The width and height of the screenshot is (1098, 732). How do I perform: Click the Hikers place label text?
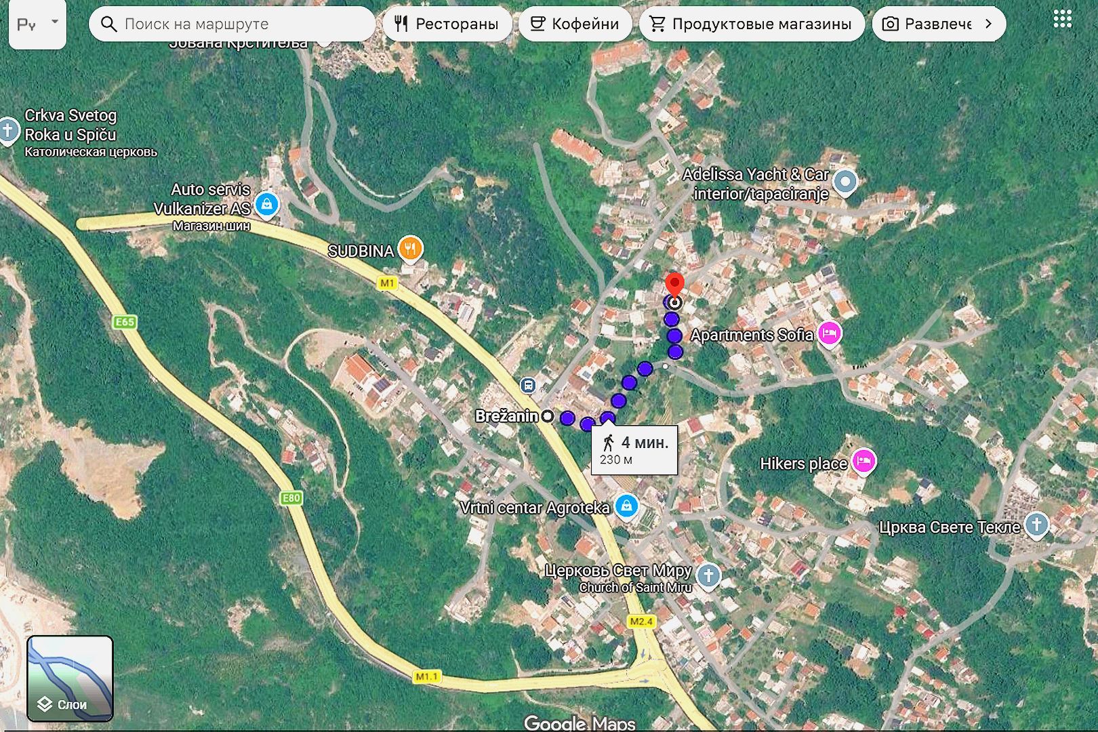803,464
